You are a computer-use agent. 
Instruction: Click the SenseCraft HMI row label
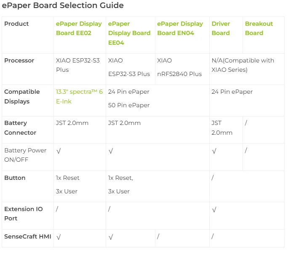click(27, 236)
